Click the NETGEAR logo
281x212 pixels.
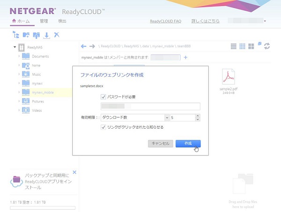pyautogui.click(x=33, y=11)
